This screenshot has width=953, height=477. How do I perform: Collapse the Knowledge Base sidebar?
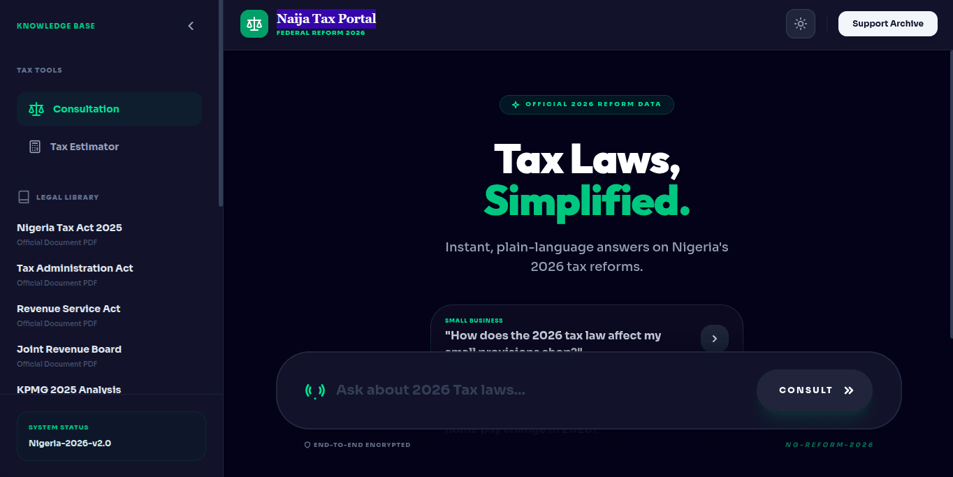tap(190, 25)
